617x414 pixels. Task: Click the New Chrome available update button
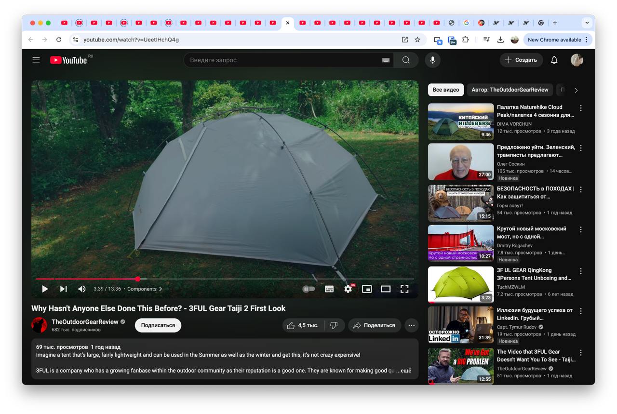pos(558,40)
